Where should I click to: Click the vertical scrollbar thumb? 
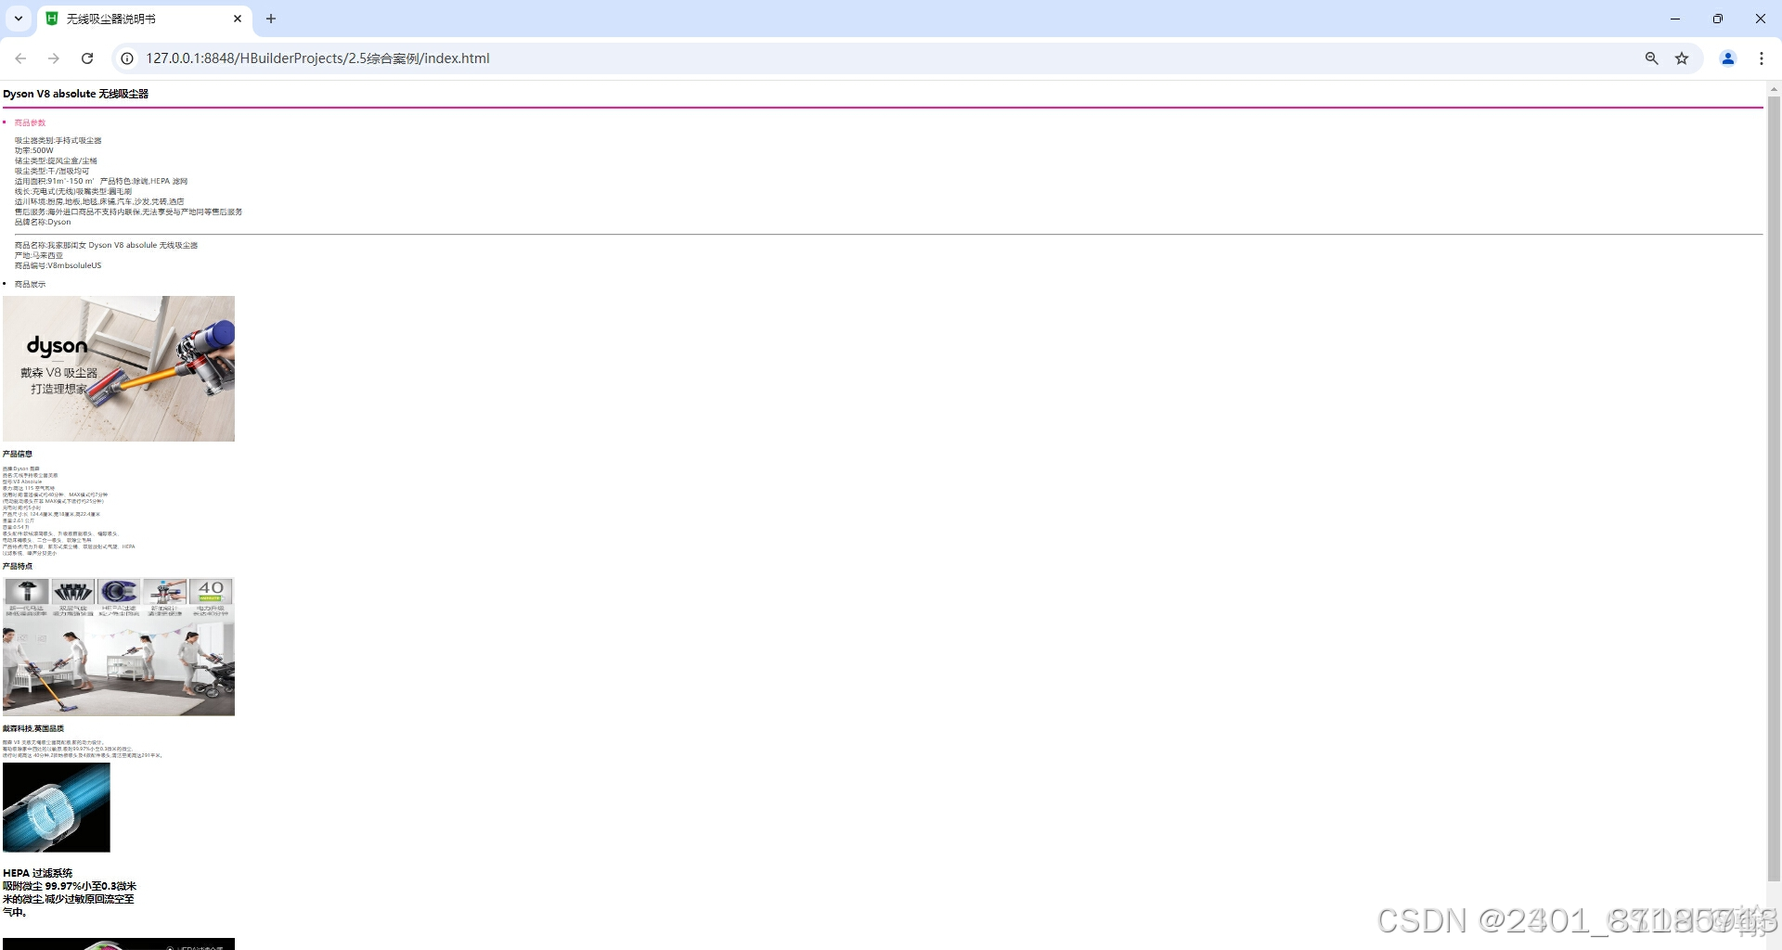1774,488
